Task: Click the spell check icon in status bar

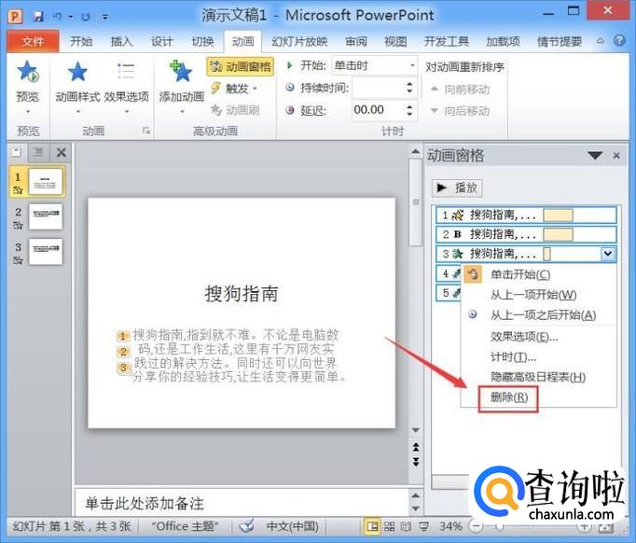Action: [x=246, y=526]
